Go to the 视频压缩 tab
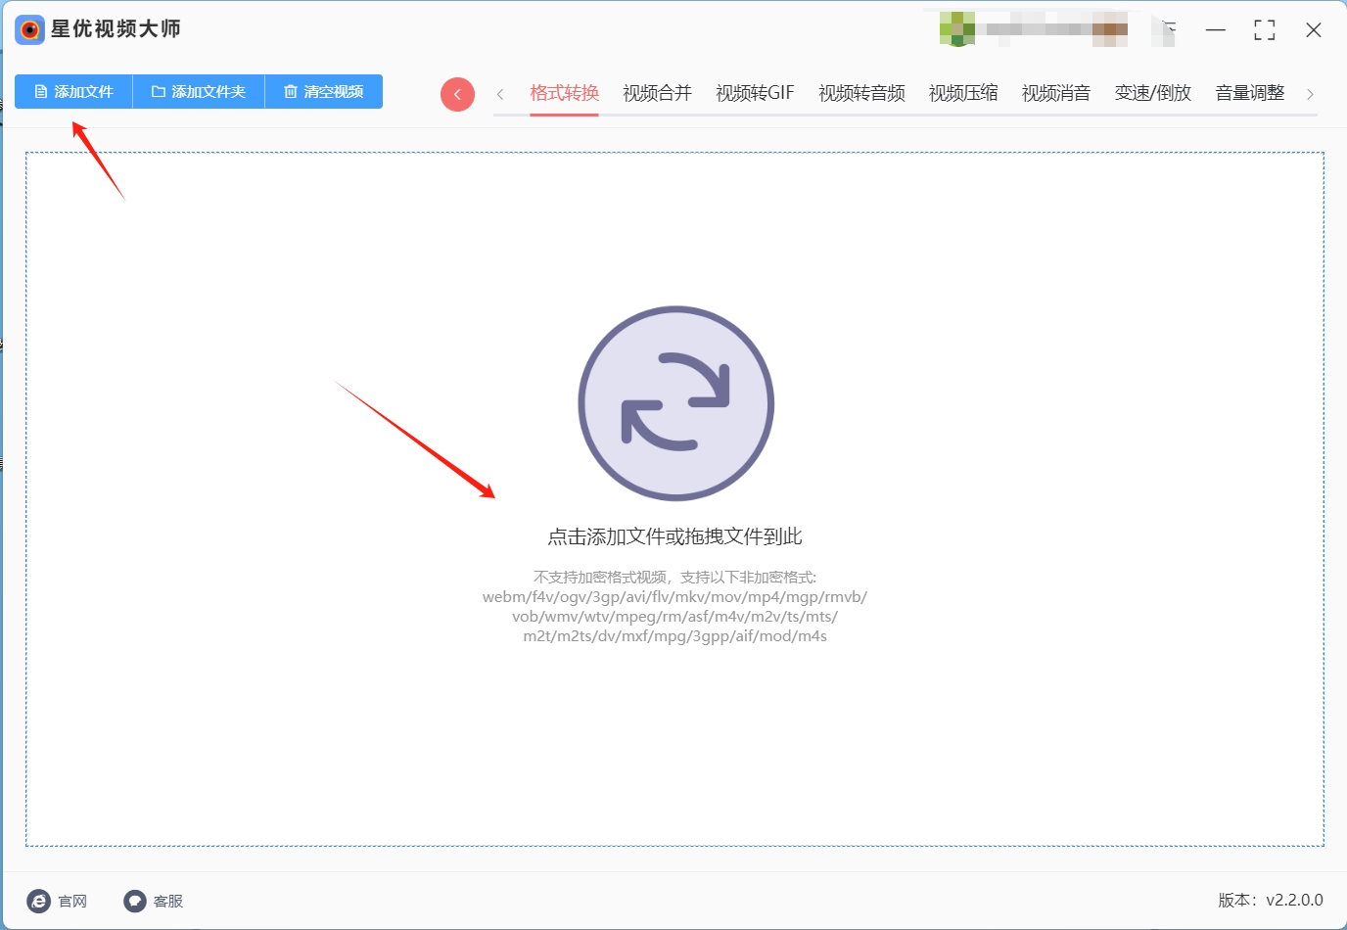Viewport: 1347px width, 930px height. (963, 93)
